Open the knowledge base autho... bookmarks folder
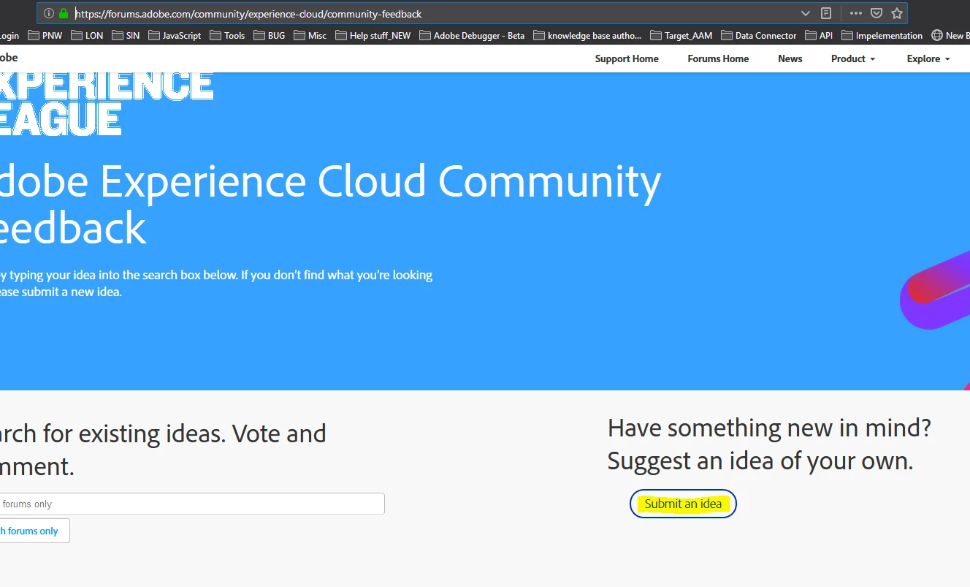Image resolution: width=970 pixels, height=587 pixels. (587, 35)
